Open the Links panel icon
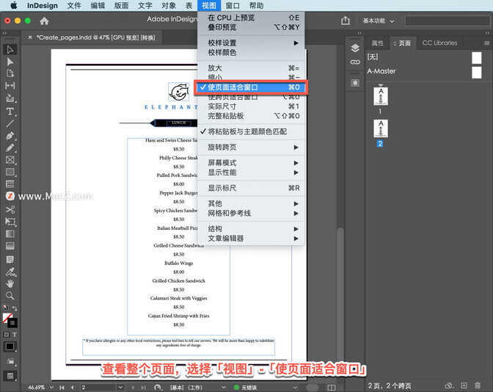This screenshot has width=493, height=392. (355, 62)
